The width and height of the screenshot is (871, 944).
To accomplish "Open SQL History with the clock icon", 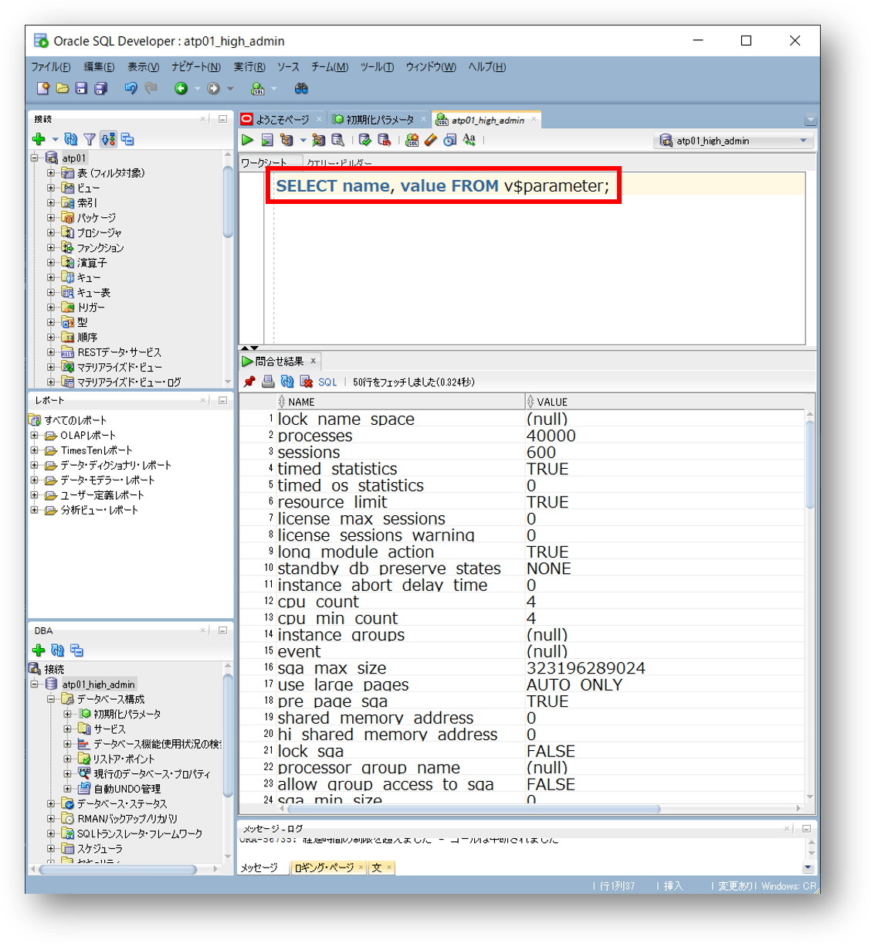I will (x=450, y=140).
